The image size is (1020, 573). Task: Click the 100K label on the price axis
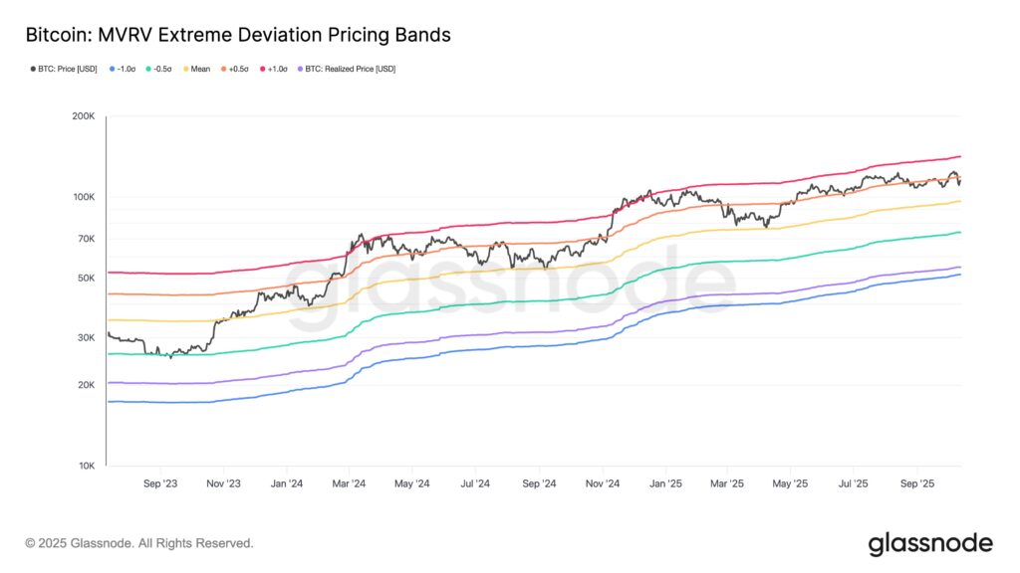[x=83, y=197]
